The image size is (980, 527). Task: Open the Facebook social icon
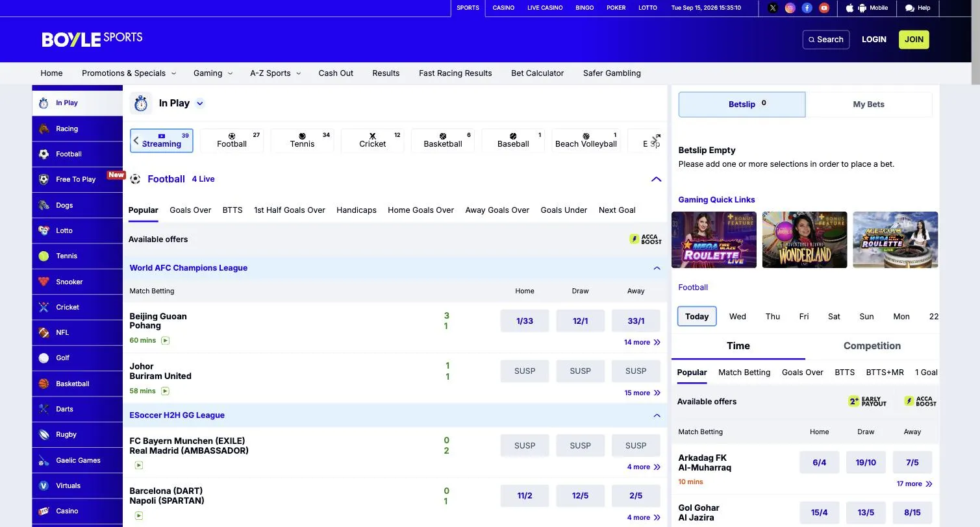click(807, 8)
